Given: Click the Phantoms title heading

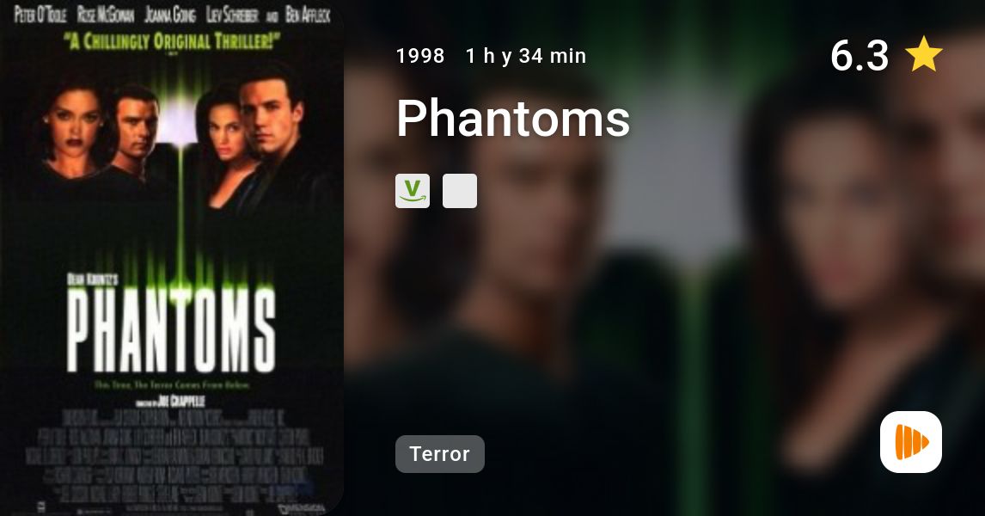Looking at the screenshot, I should (512, 118).
